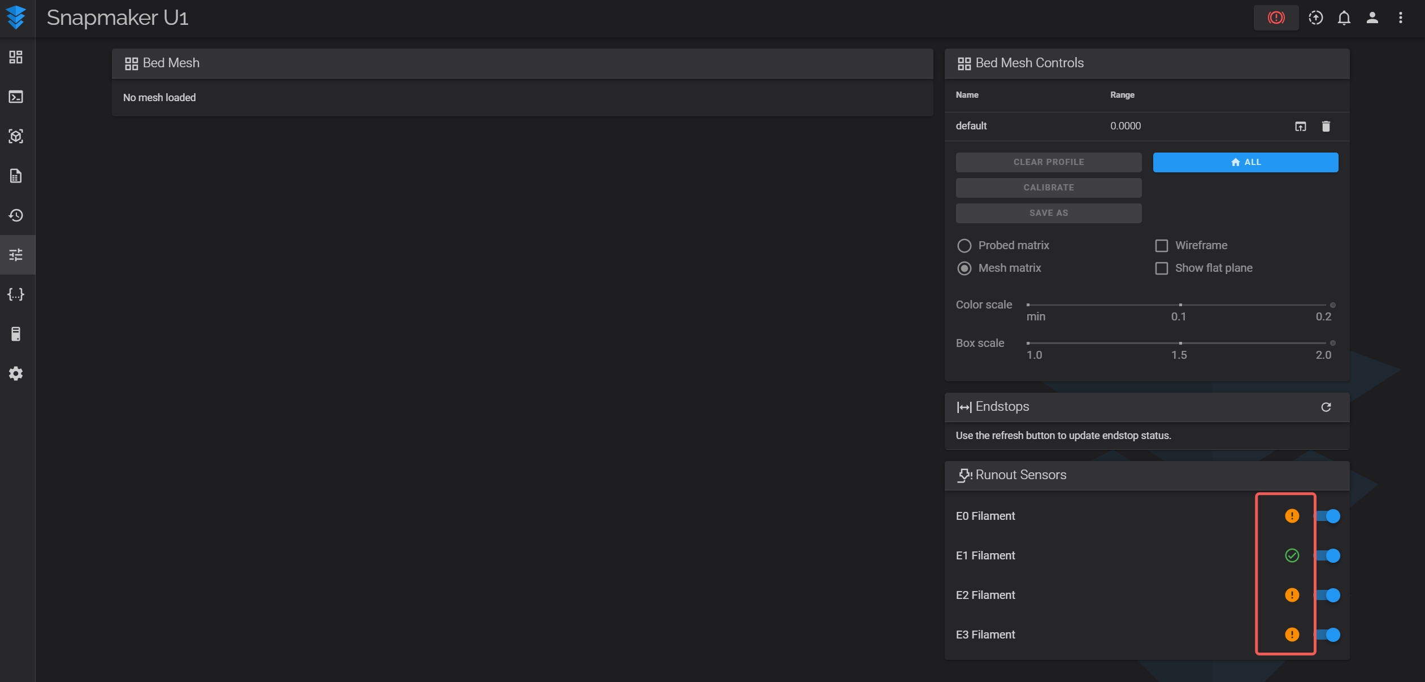Image resolution: width=1425 pixels, height=682 pixels.
Task: Open the Configuration braces sidebar icon
Action: (x=16, y=294)
